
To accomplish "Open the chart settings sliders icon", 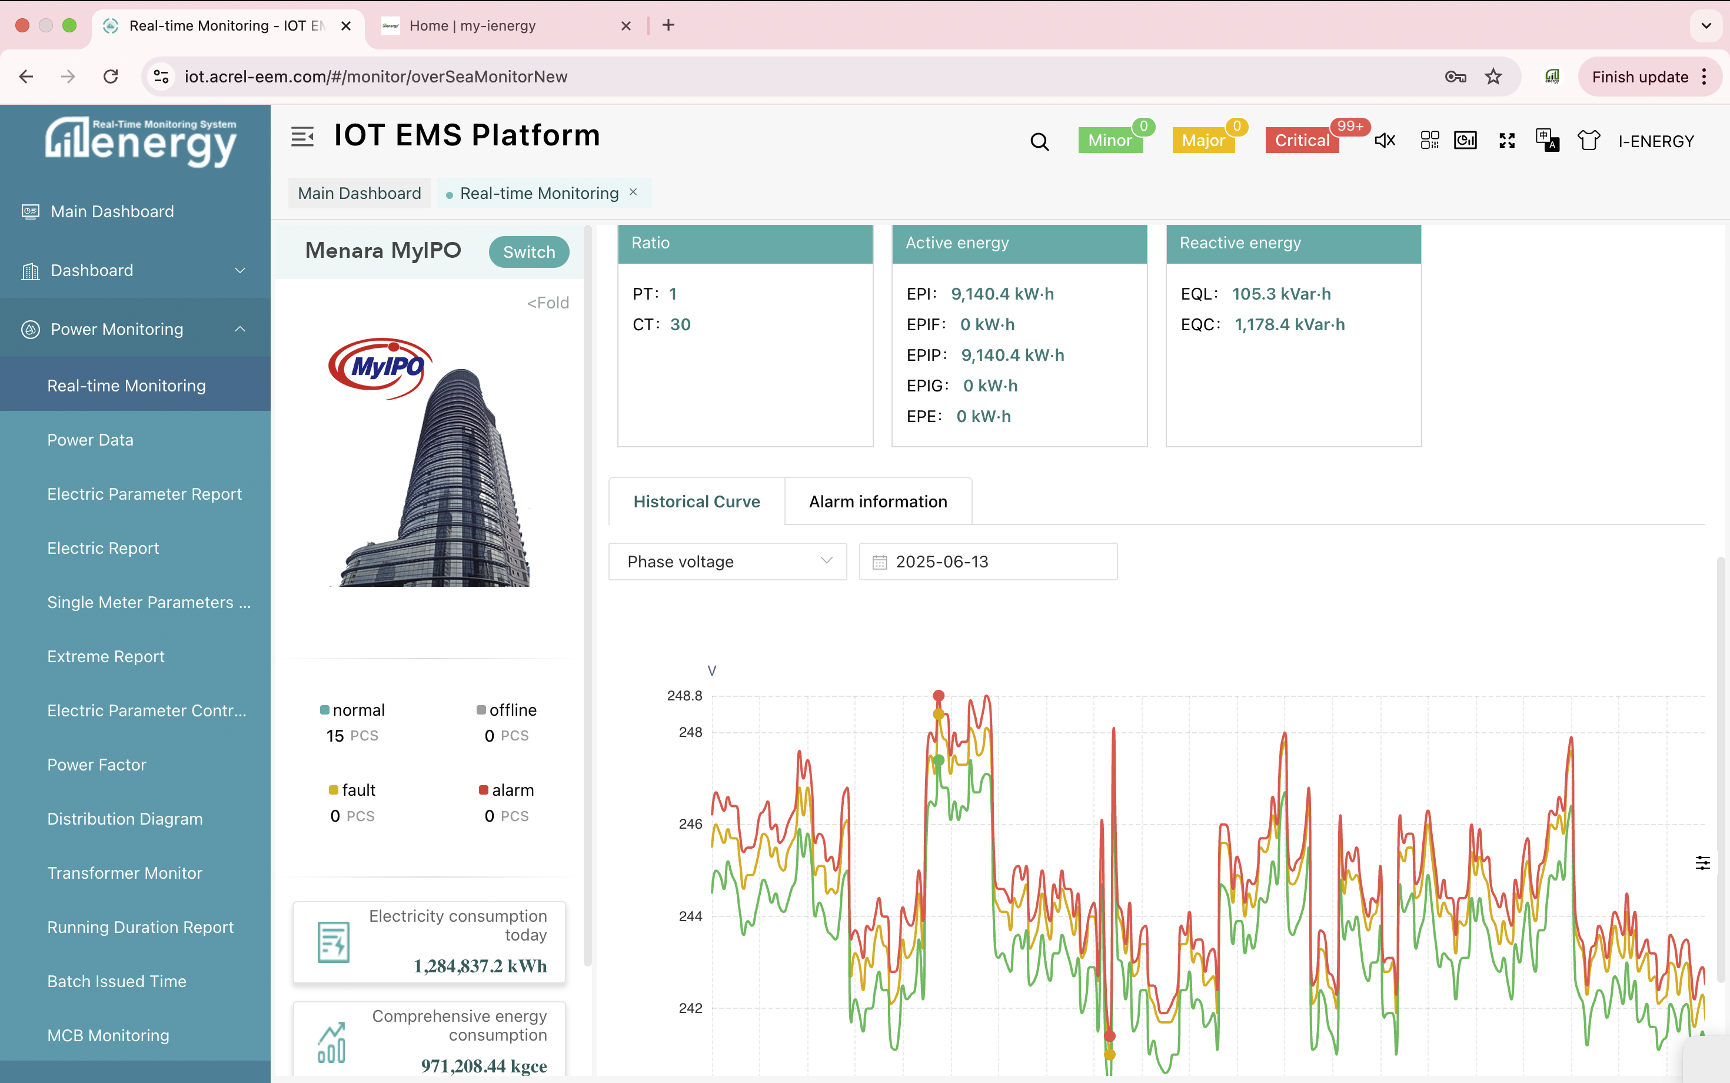I will coord(1702,862).
